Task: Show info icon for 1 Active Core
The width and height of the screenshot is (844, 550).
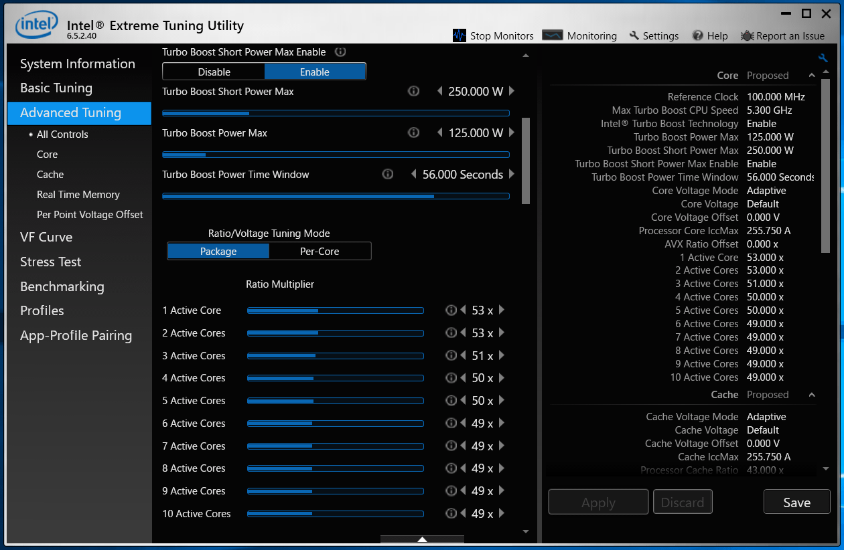Action: click(x=451, y=310)
